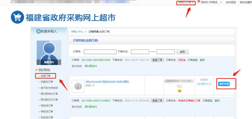Viewport: 252px width, 119px height.
Task: Click the 搜索 button
Action: coord(183,52)
